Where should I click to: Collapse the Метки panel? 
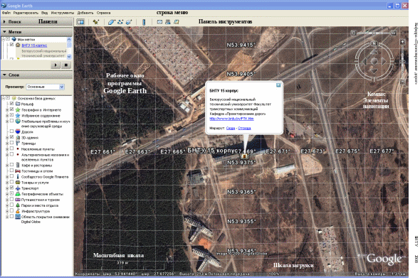(x=4, y=32)
